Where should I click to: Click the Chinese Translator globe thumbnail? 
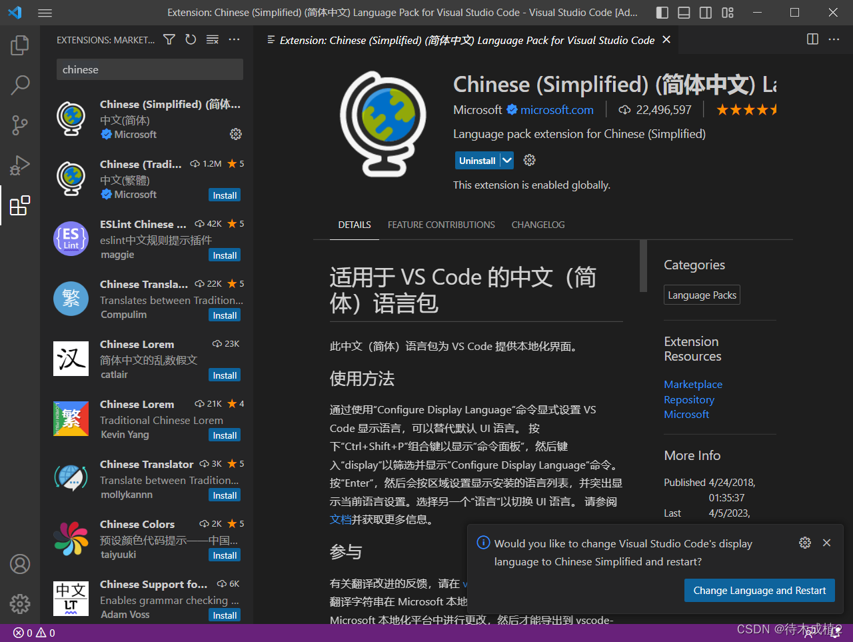(71, 477)
